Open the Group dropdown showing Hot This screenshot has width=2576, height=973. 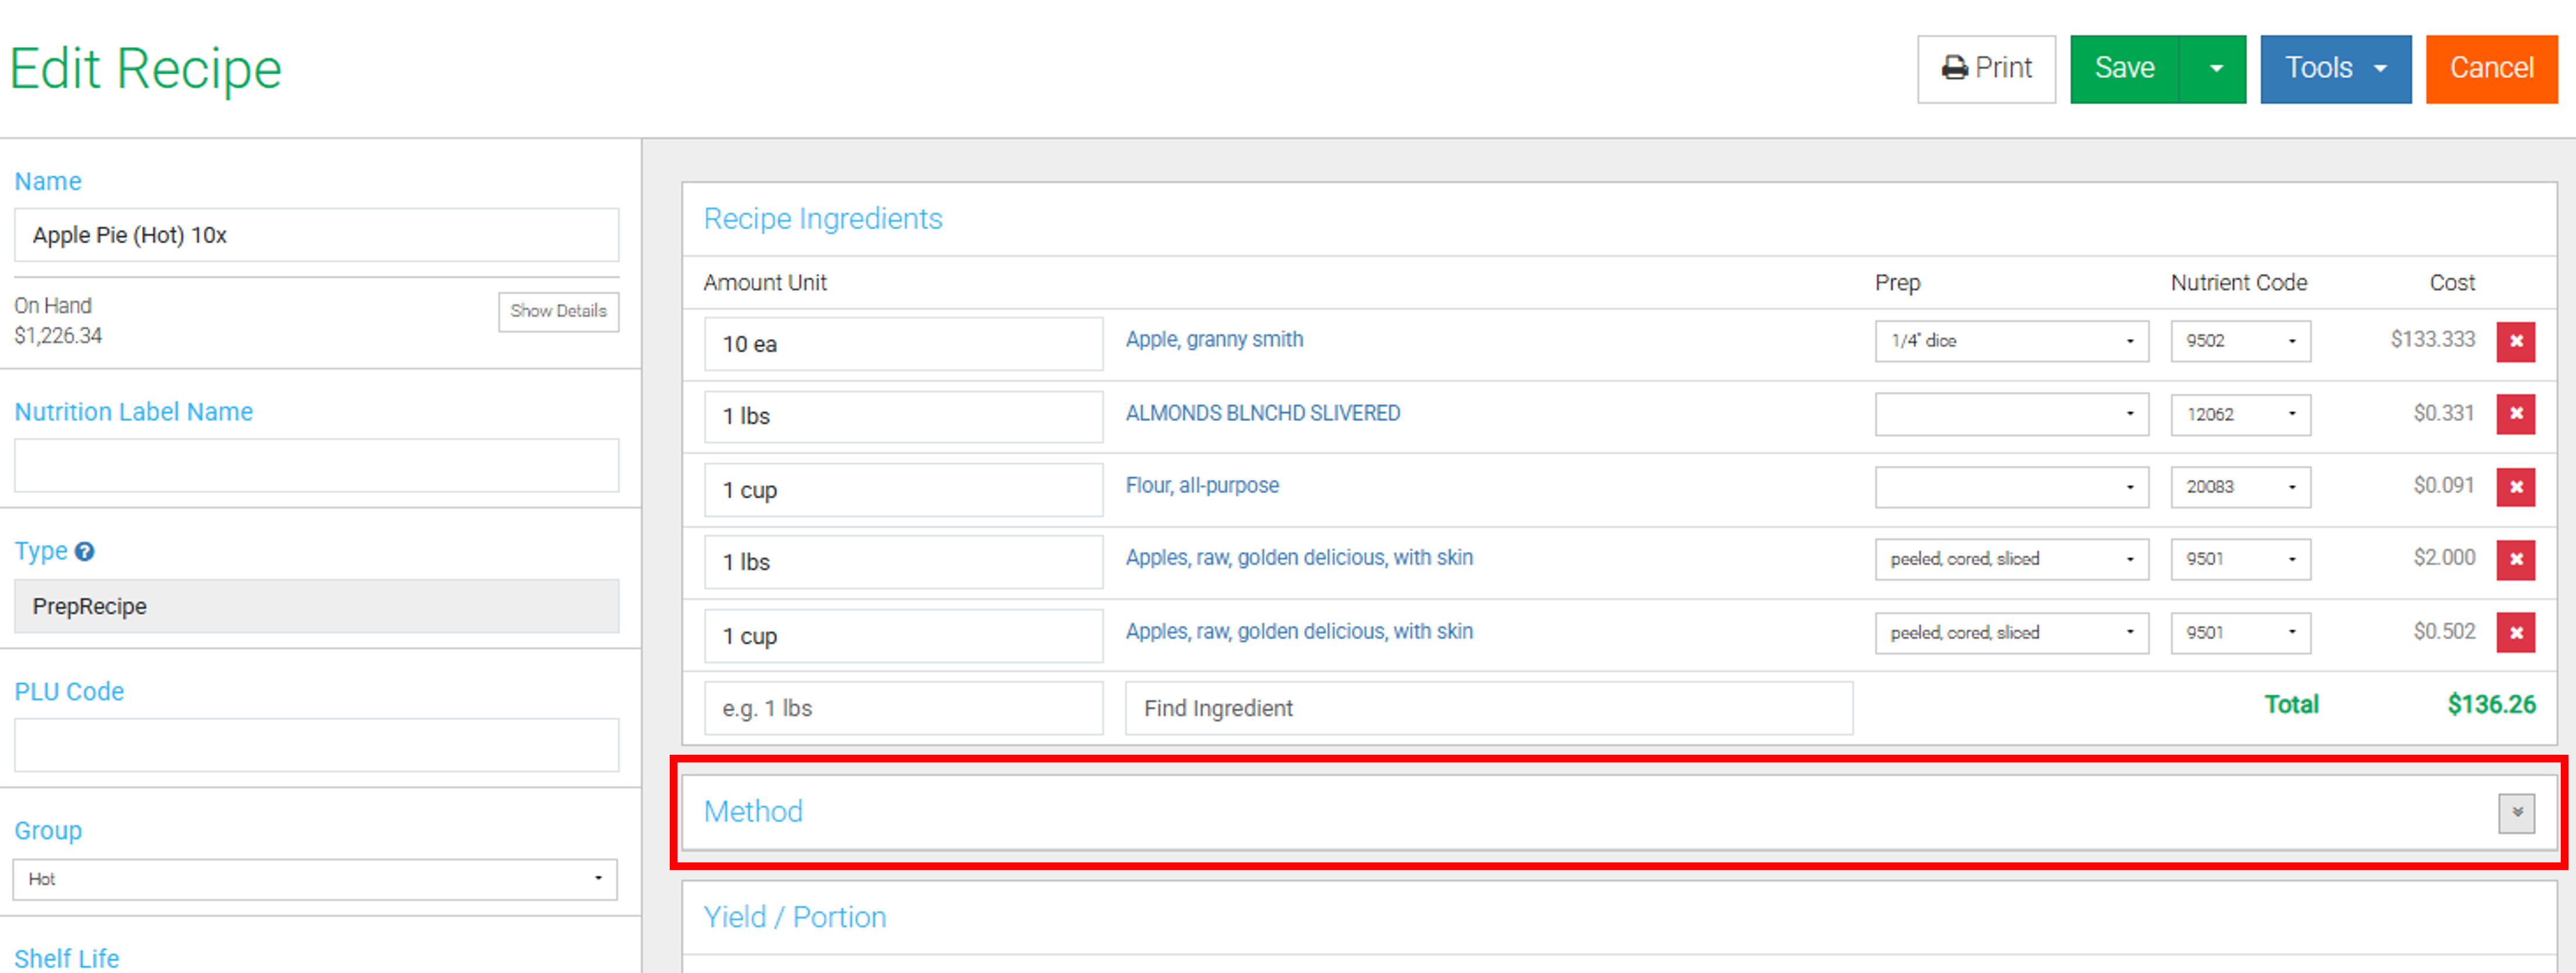tap(315, 879)
